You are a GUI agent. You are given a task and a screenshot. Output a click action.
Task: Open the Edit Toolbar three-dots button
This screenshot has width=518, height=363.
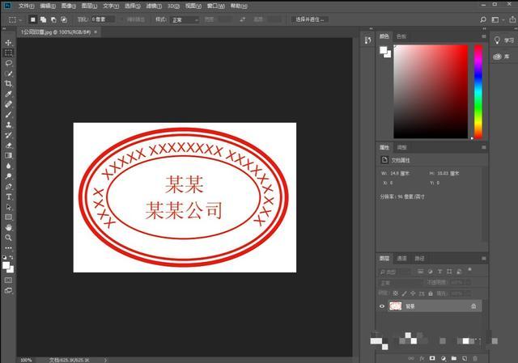point(9,247)
